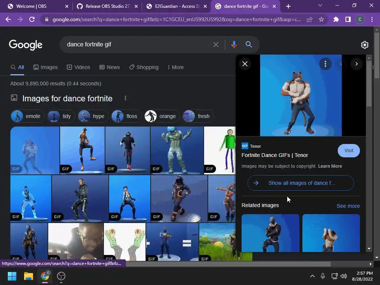Open a new browser tab
The width and height of the screenshot is (380, 285).
coord(288,6)
